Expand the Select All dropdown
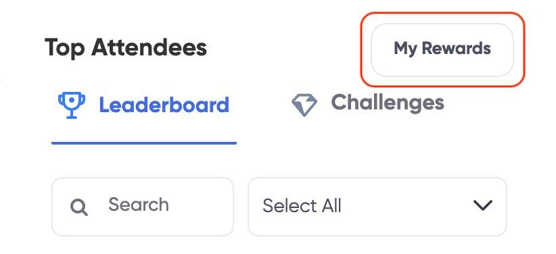Screen dimensions: 556x254 [377, 207]
